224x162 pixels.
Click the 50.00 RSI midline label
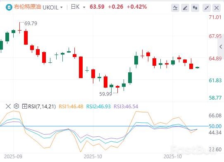[x=215, y=126]
